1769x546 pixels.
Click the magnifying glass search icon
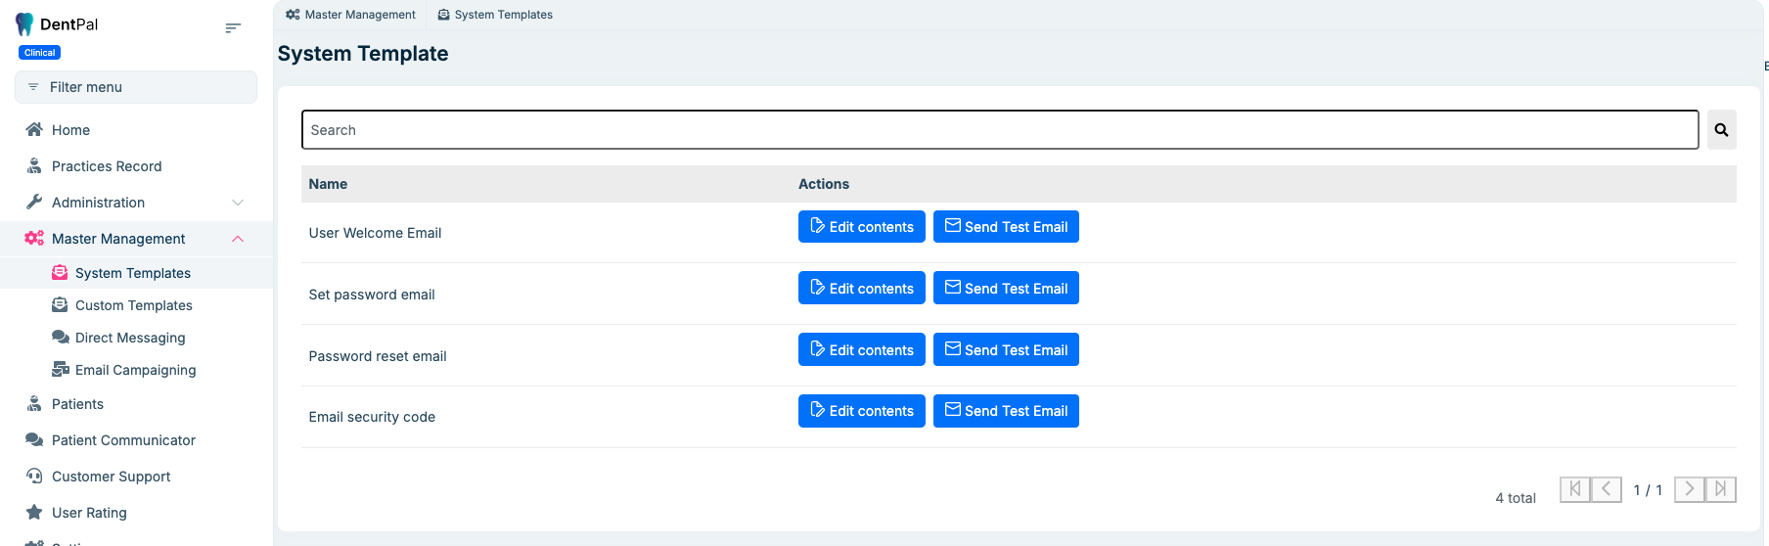pyautogui.click(x=1721, y=130)
